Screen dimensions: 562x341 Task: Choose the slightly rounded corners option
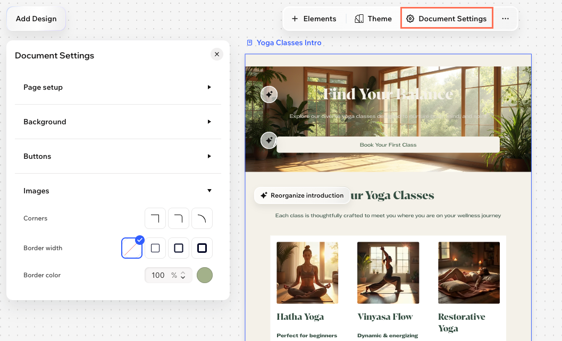pyautogui.click(x=179, y=218)
